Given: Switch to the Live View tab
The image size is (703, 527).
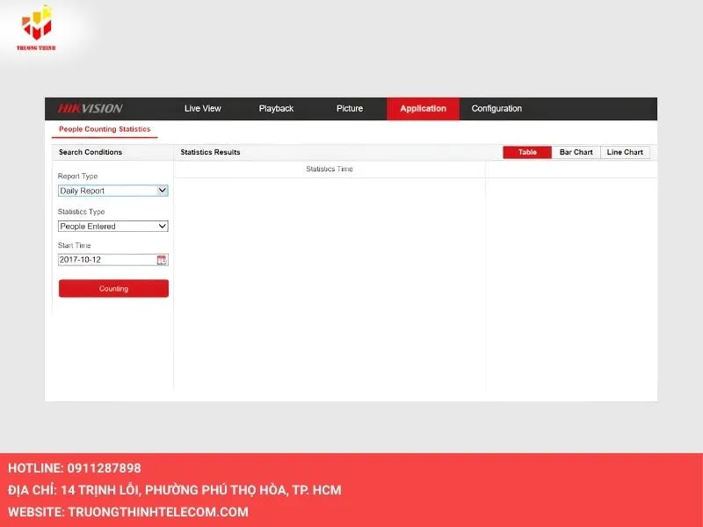Looking at the screenshot, I should [x=203, y=109].
